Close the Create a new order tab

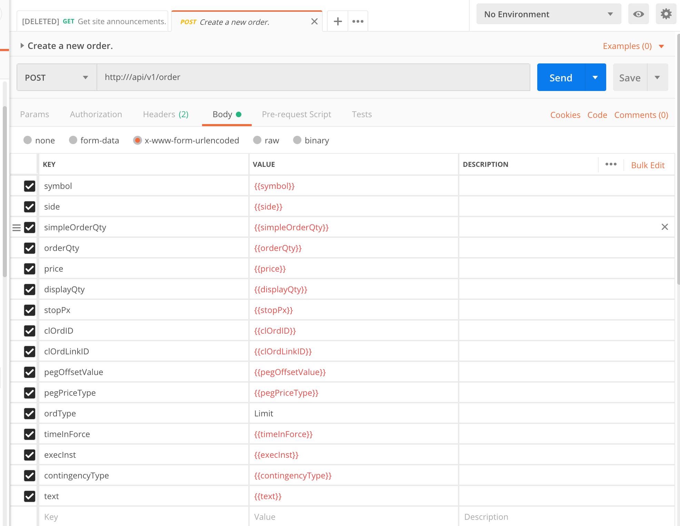(x=314, y=21)
